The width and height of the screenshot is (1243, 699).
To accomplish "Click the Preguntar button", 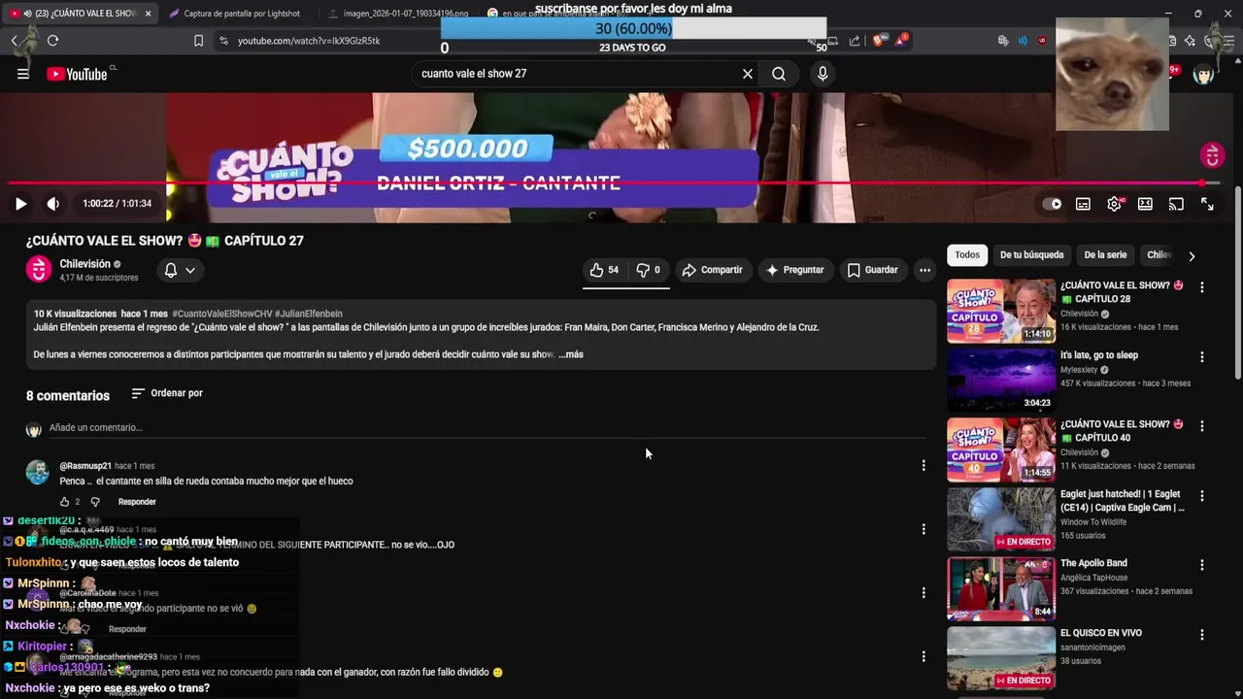I will 794,270.
